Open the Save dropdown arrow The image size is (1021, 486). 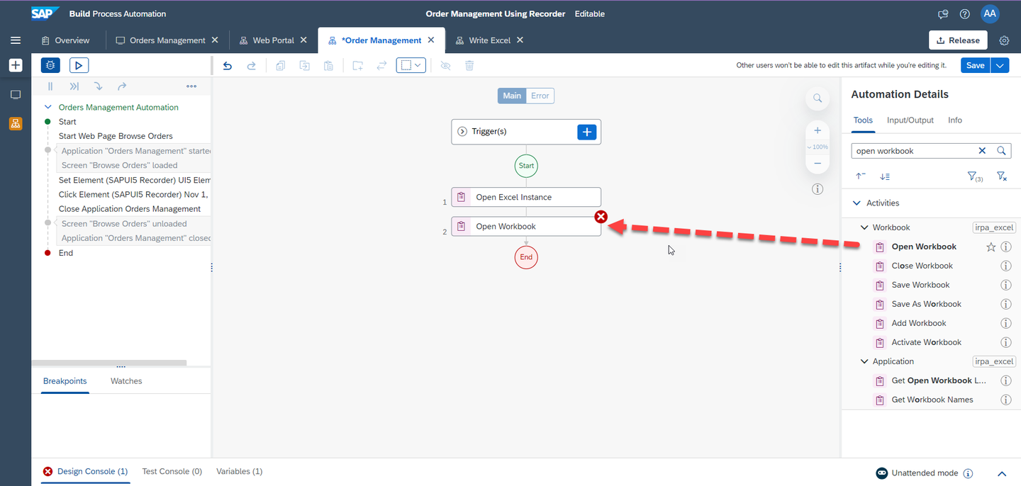(x=1000, y=65)
